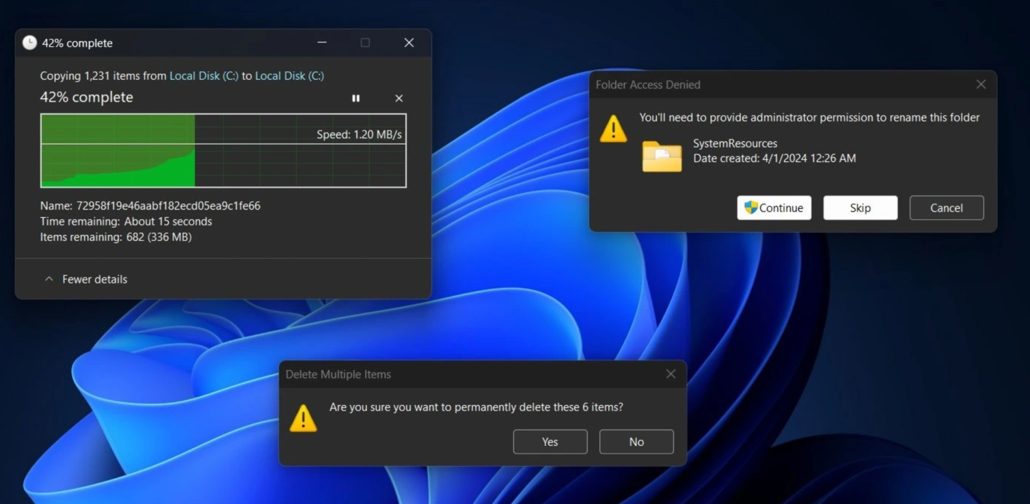Pause the file copy operation
Screen dimensions: 1030x504
(x=356, y=98)
